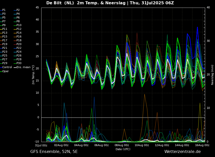Click the P30 legend entry
This screenshot has width=215, height=157.
click(19, 63)
